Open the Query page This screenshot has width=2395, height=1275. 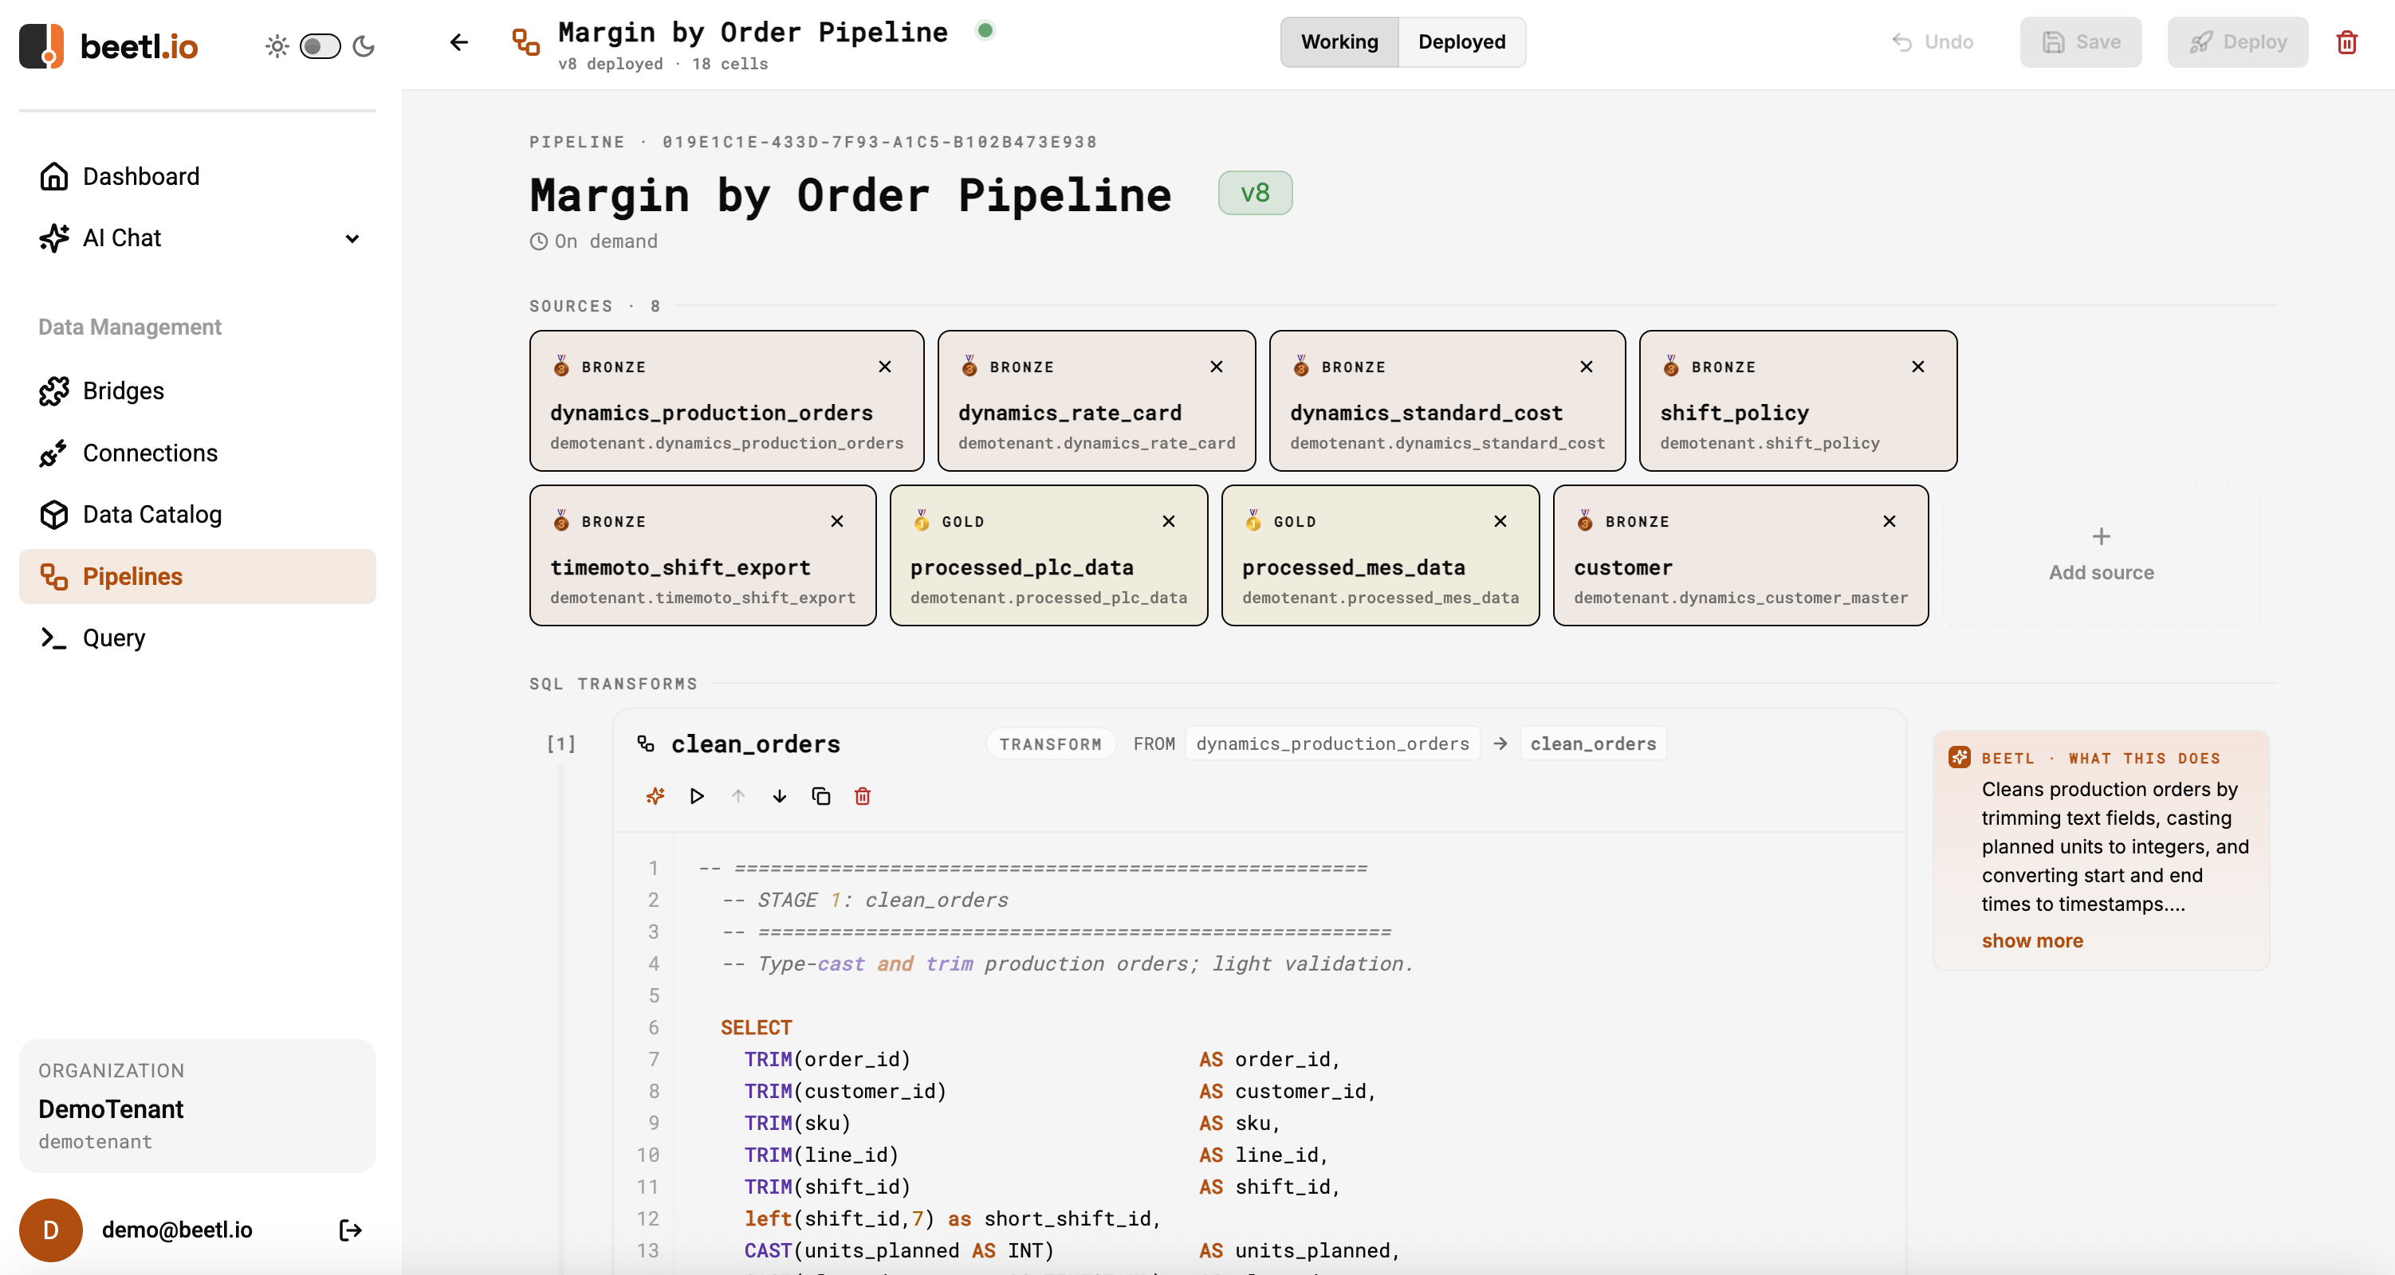point(197,637)
